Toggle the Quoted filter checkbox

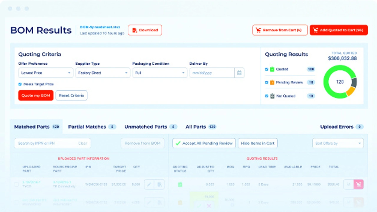point(267,69)
